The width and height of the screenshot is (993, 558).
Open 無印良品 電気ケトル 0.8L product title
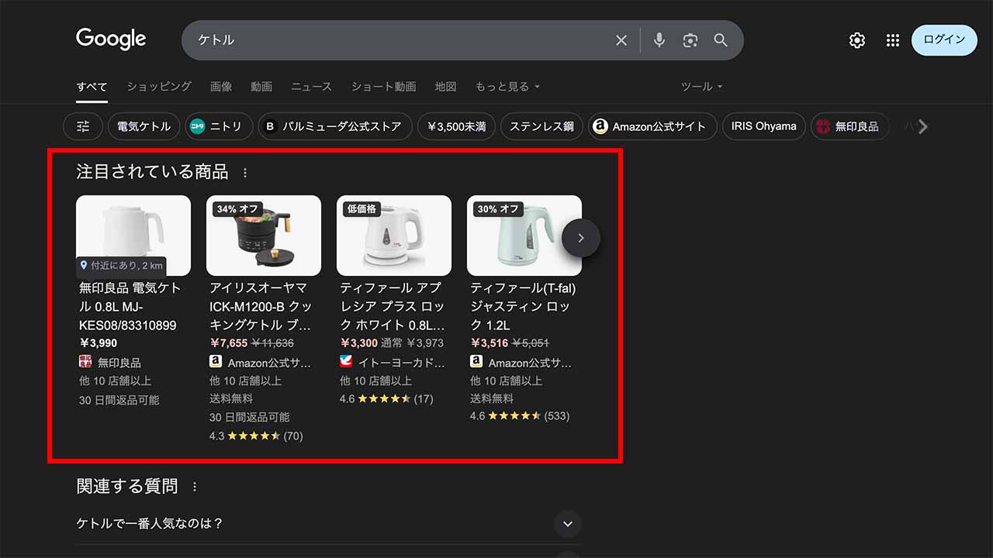(x=130, y=307)
